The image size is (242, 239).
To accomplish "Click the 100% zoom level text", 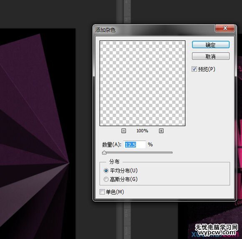I will click(x=142, y=131).
